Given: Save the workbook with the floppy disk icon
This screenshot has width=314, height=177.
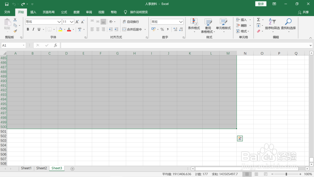Looking at the screenshot, I should coord(7,4).
